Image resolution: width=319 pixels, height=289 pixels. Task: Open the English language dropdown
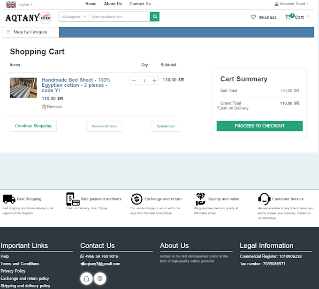(25, 5)
